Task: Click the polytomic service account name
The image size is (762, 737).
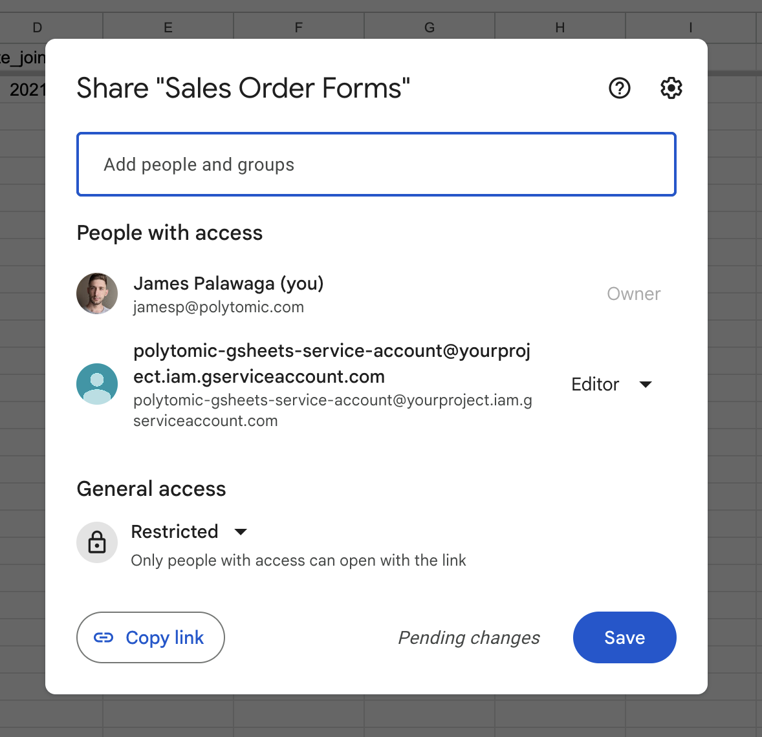Action: 332,363
